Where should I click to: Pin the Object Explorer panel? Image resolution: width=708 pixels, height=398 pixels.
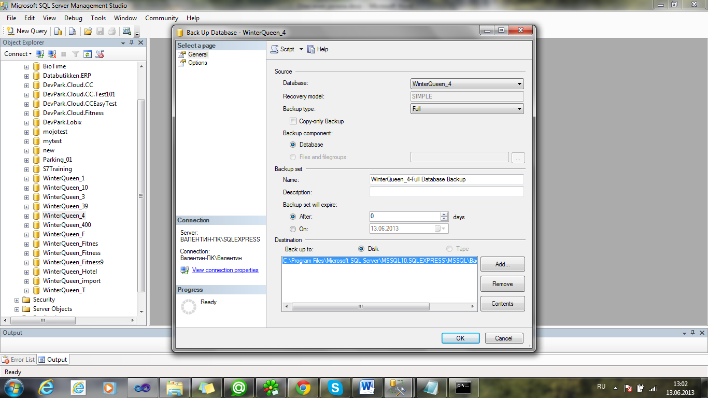[132, 42]
